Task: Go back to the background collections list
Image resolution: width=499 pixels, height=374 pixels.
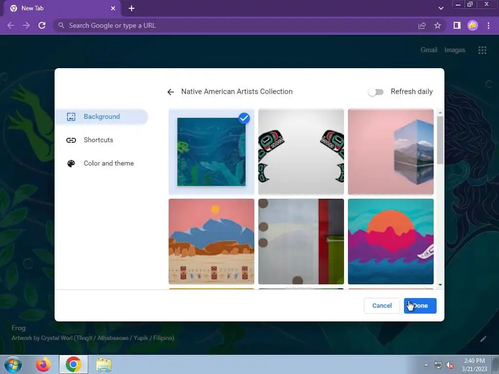Action: click(x=171, y=92)
